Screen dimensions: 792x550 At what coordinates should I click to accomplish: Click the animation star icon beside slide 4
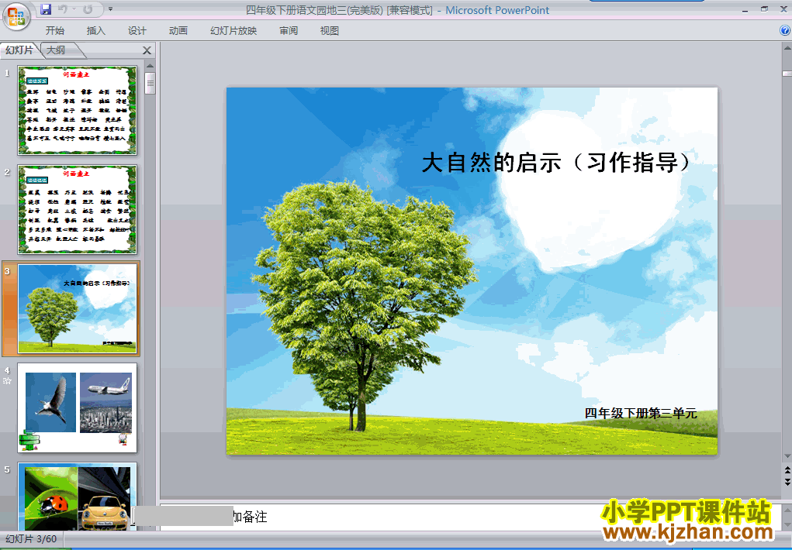pos(7,381)
